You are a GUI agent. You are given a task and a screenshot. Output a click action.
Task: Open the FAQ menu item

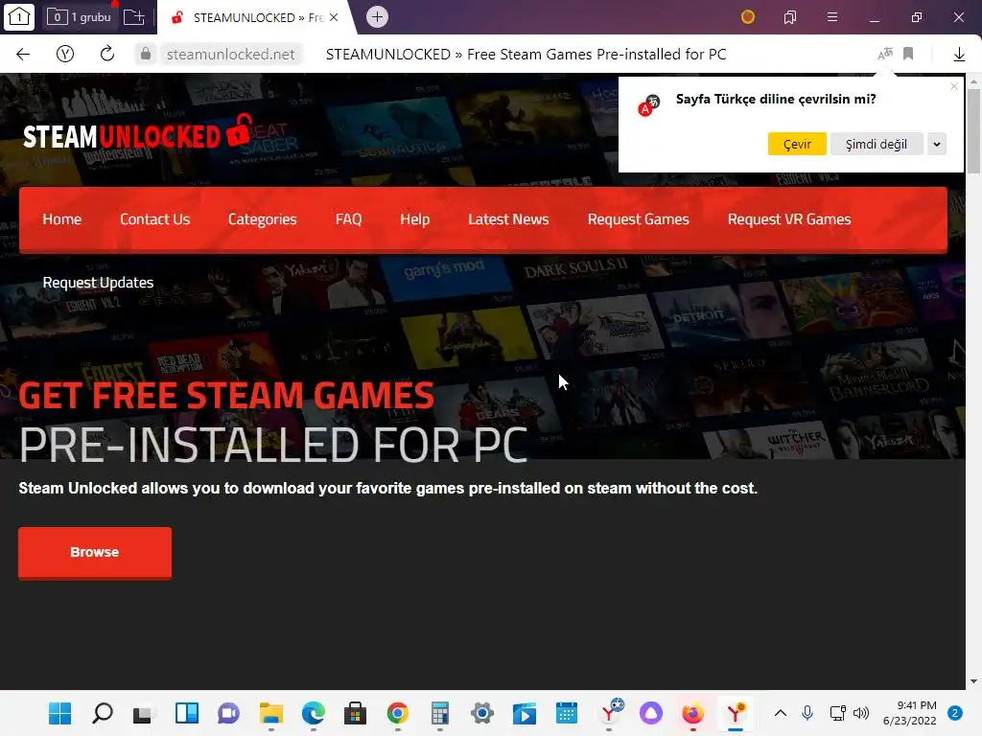point(348,219)
